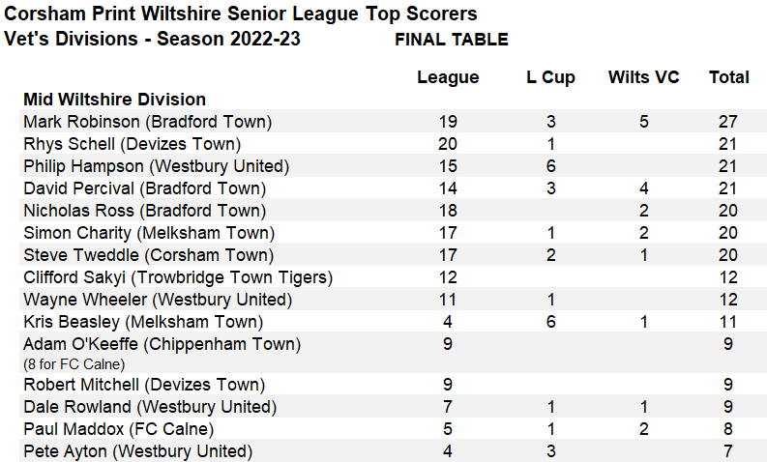Viewport: 767px width, 462px height.
Task: Click David Percival (Bradford Town) name
Action: click(144, 188)
